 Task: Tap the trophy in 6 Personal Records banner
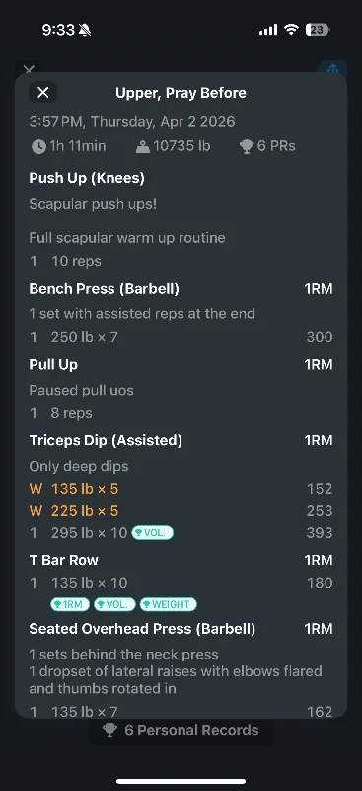click(109, 730)
